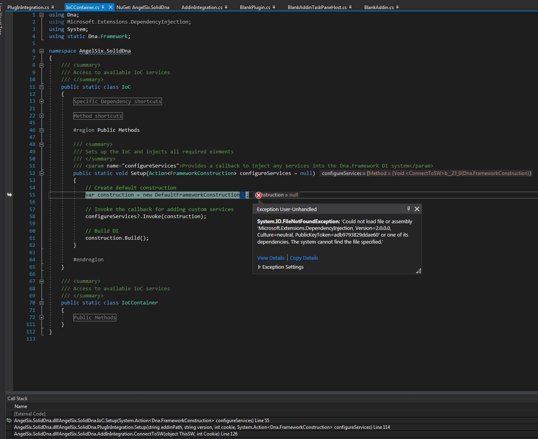
Task: Click the lock icon on BlankAddin.cs tab
Action: 398,6
